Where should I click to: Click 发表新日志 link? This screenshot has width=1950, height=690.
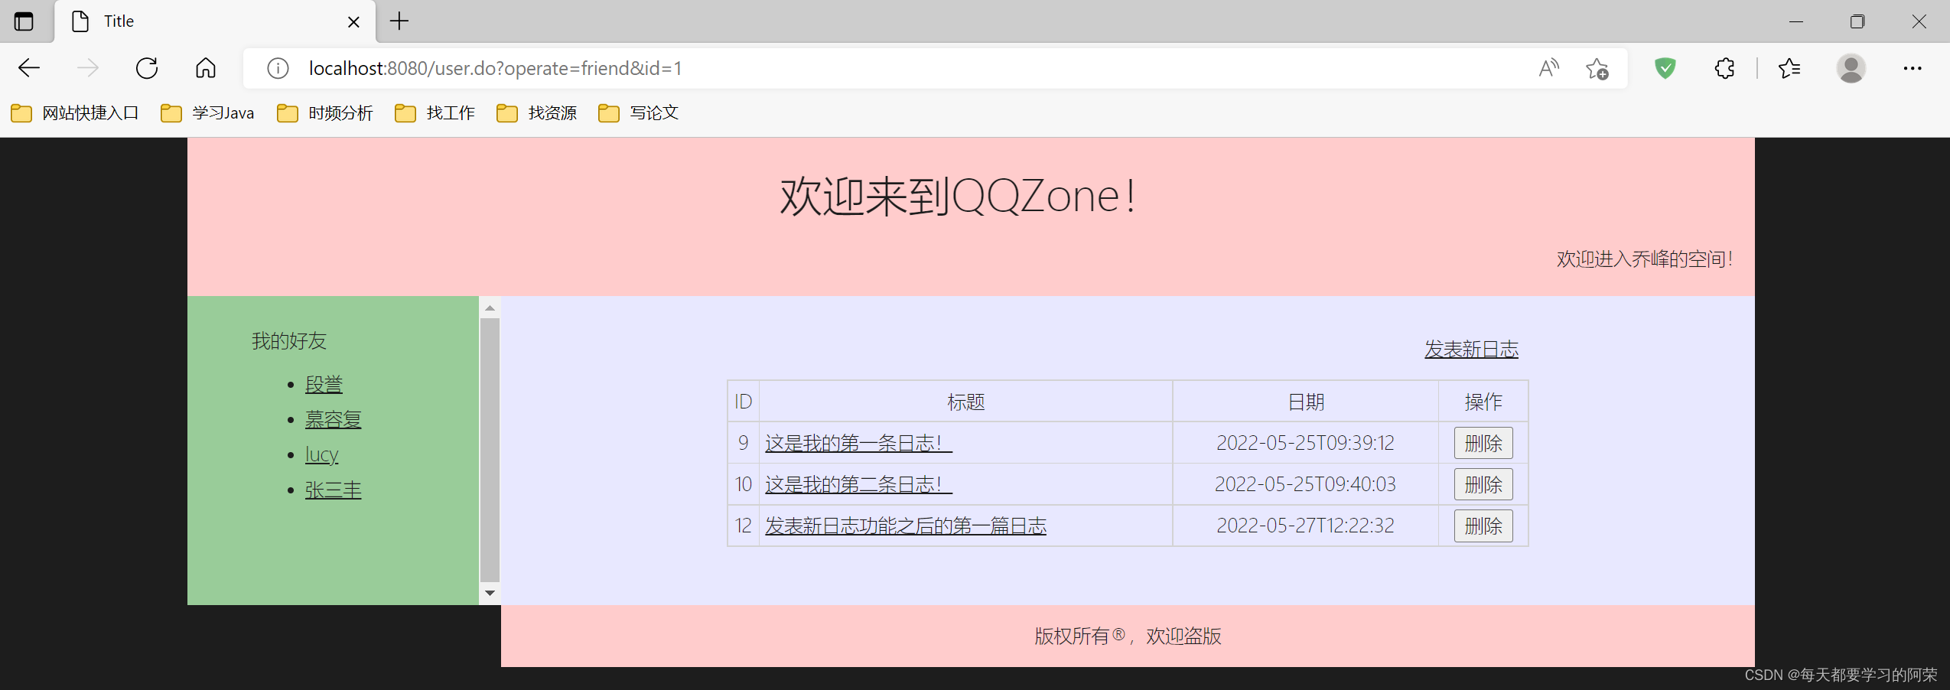click(1471, 349)
